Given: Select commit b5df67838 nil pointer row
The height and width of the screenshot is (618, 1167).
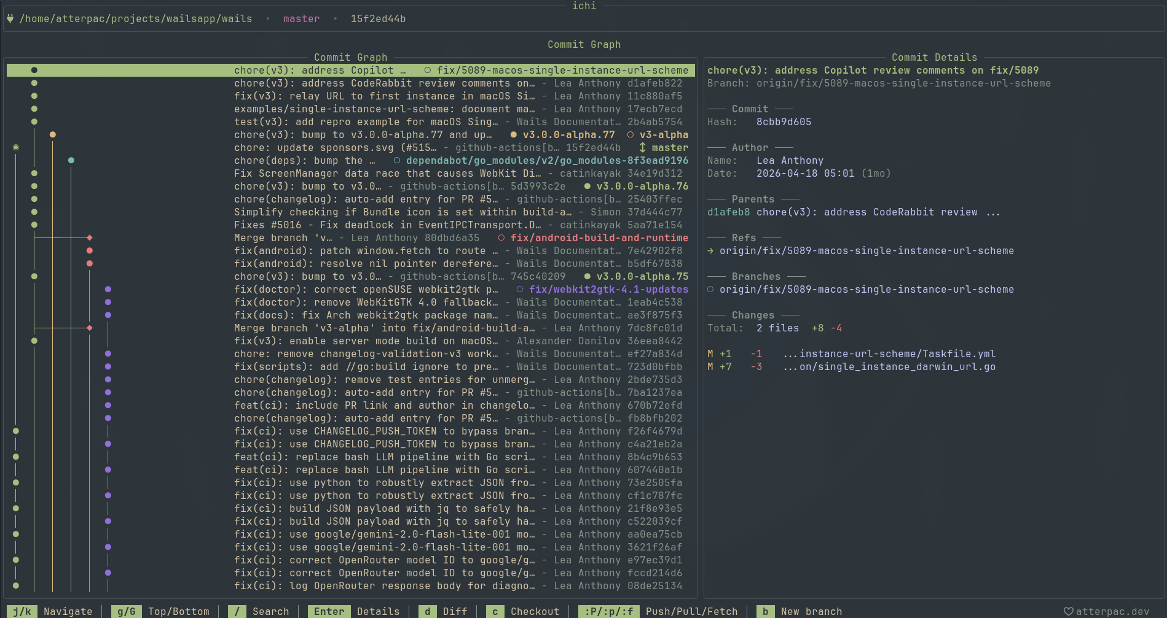Looking at the screenshot, I should (351, 263).
